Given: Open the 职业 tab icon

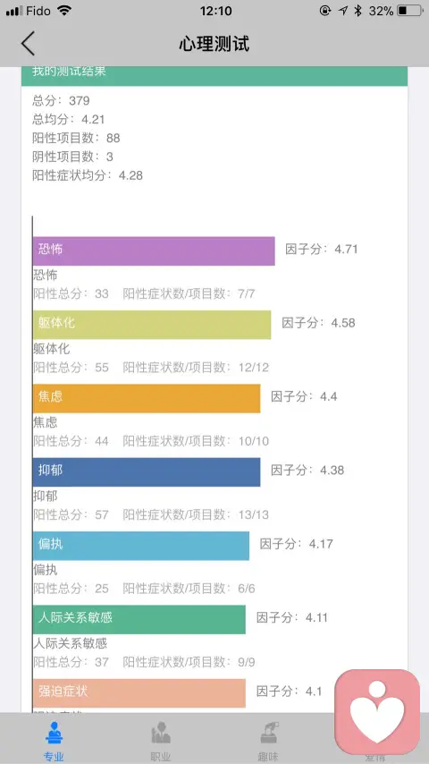Looking at the screenshot, I should [161, 734].
